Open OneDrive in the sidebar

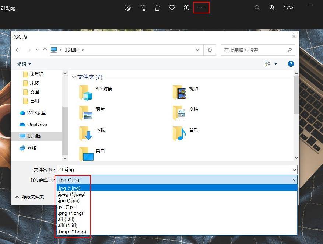[34, 125]
